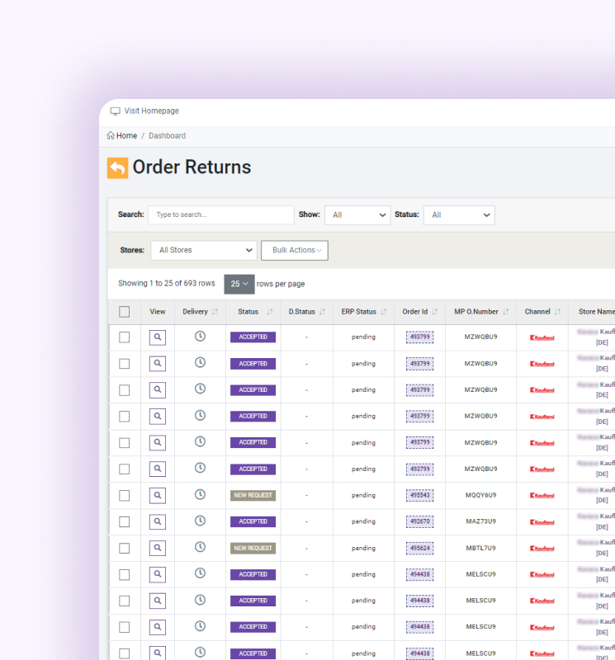Viewport: 615px width, 660px height.
Task: Change the 25 rows per page selector
Action: coord(239,284)
